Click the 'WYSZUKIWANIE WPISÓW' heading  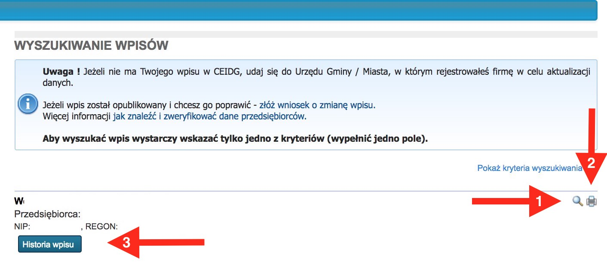[x=91, y=46]
